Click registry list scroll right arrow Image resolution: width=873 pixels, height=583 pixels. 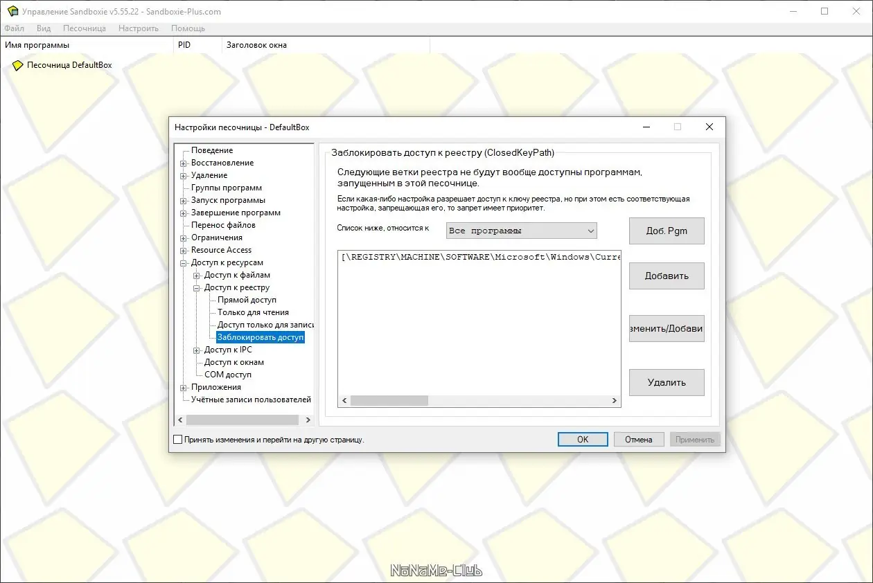click(614, 400)
